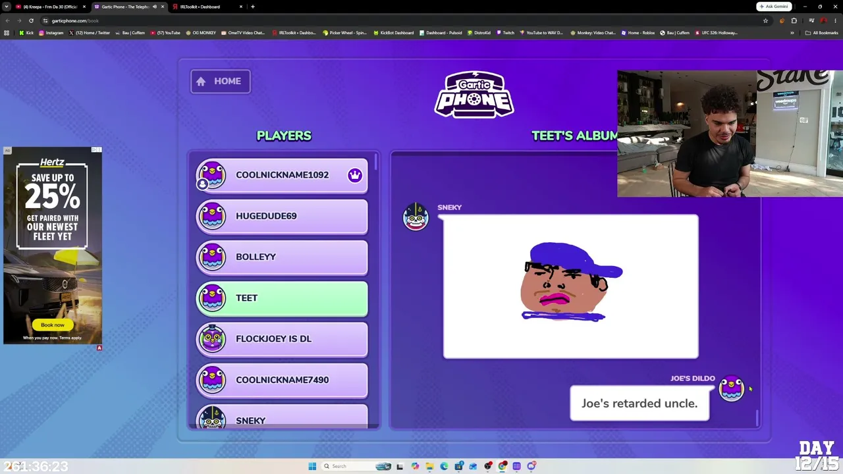Click COOLNICKNAME1092's avatar icon
This screenshot has width=843, height=474.
pyautogui.click(x=212, y=175)
